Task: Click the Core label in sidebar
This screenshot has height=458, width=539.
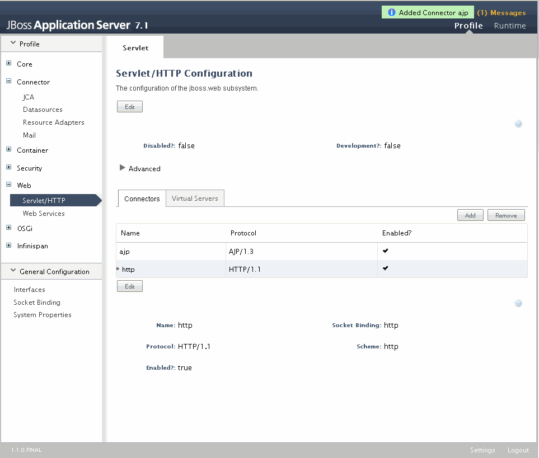Action: coord(25,64)
